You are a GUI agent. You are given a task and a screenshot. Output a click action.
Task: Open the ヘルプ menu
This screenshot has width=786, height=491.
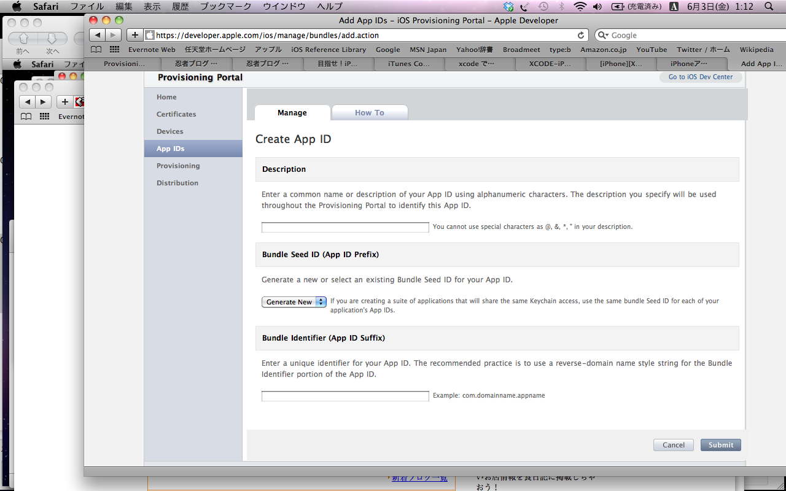pos(330,6)
